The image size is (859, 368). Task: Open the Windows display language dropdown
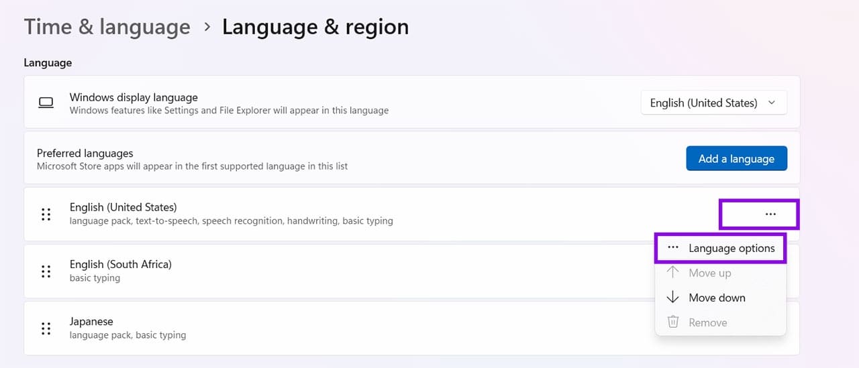714,103
